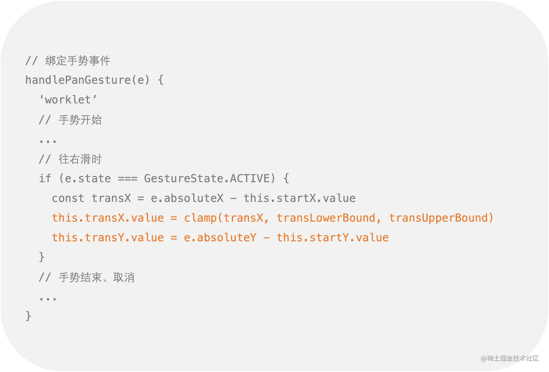Click the 'worklet' directive string
This screenshot has width=549, height=372.
68,99
